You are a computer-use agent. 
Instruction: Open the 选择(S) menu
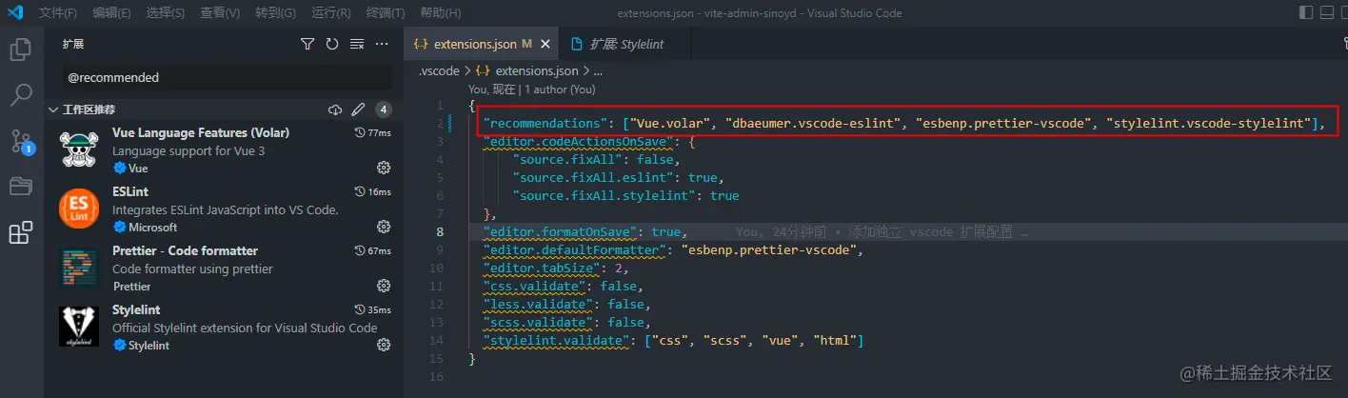coord(167,13)
